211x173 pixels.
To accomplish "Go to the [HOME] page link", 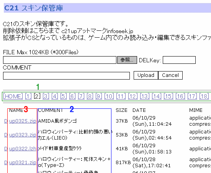I will pos(13,96).
